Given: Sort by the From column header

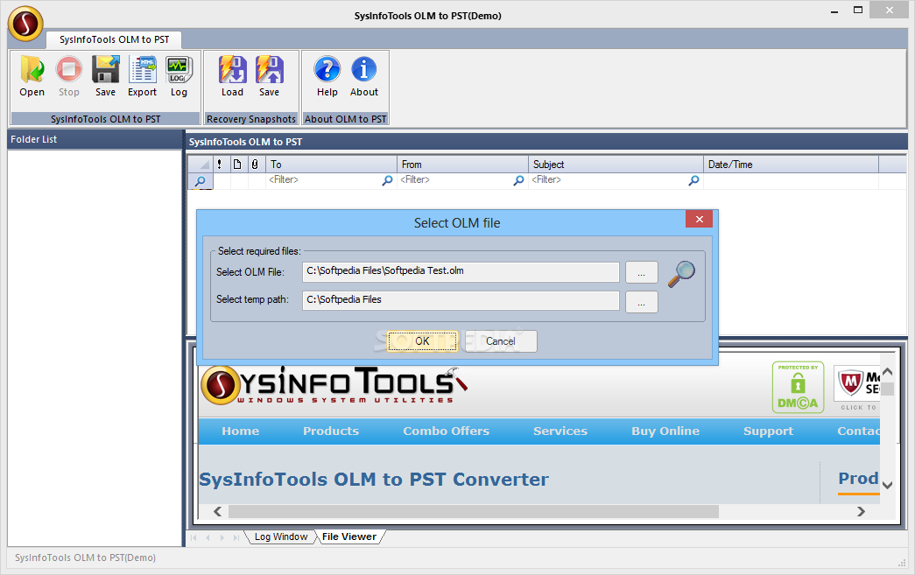Looking at the screenshot, I should click(x=462, y=165).
